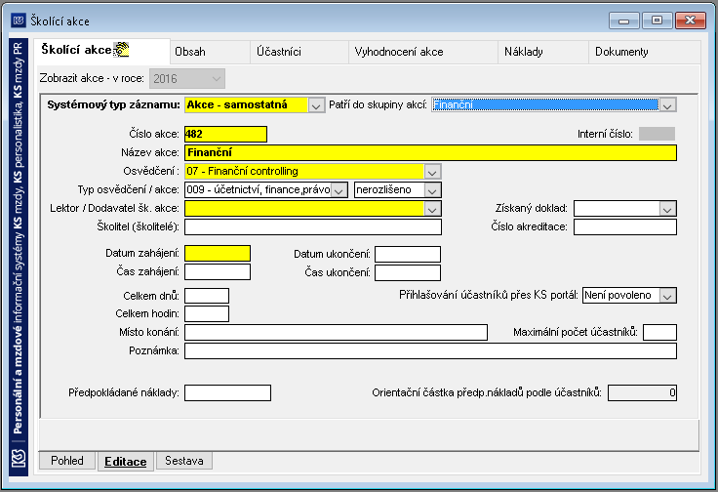This screenshot has width=718, height=492.
Task: Close the Školící akce window
Action: [691, 20]
